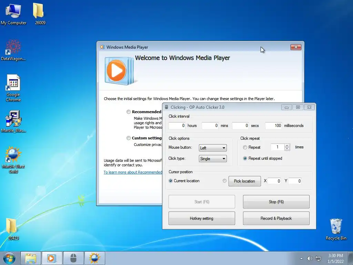Select Current location cursor option
353x265 pixels.
pyautogui.click(x=171, y=181)
